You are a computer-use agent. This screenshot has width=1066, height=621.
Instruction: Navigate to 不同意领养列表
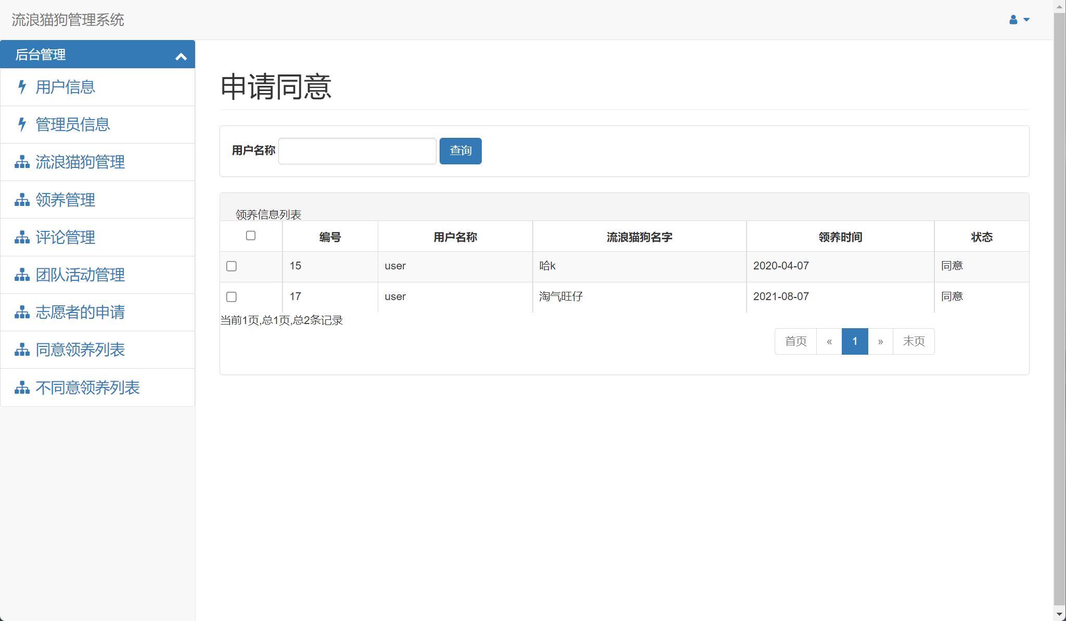(87, 387)
